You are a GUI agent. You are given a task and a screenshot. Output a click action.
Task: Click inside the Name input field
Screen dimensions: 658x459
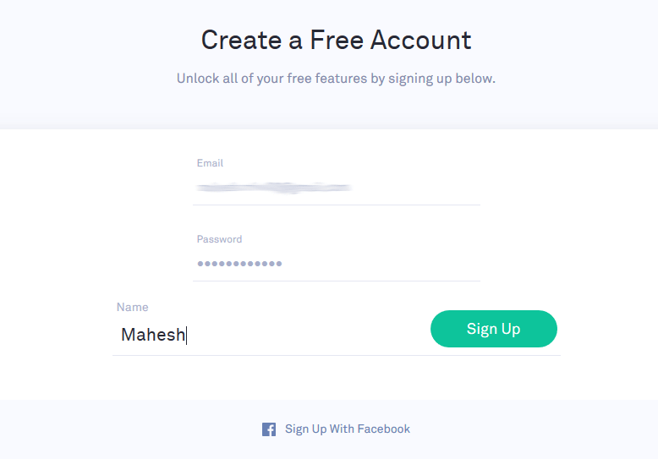pyautogui.click(x=269, y=335)
